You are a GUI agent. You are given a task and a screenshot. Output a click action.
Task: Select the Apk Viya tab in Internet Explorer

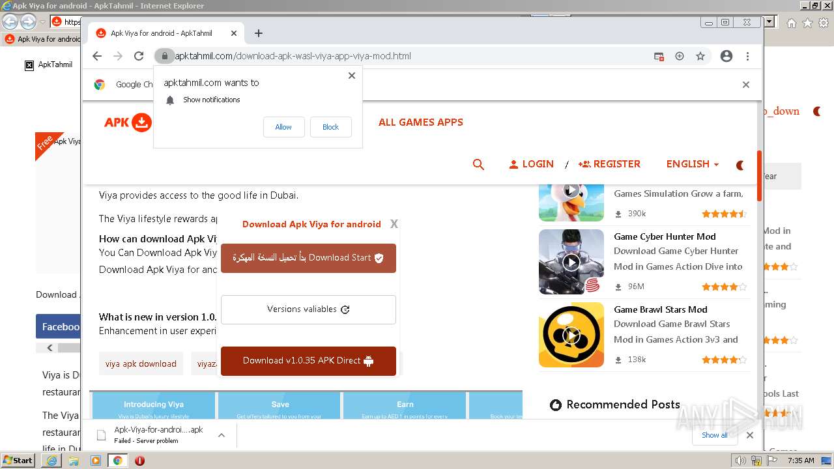point(42,39)
